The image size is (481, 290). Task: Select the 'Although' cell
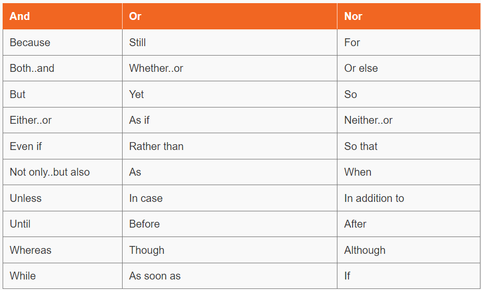(x=409, y=250)
